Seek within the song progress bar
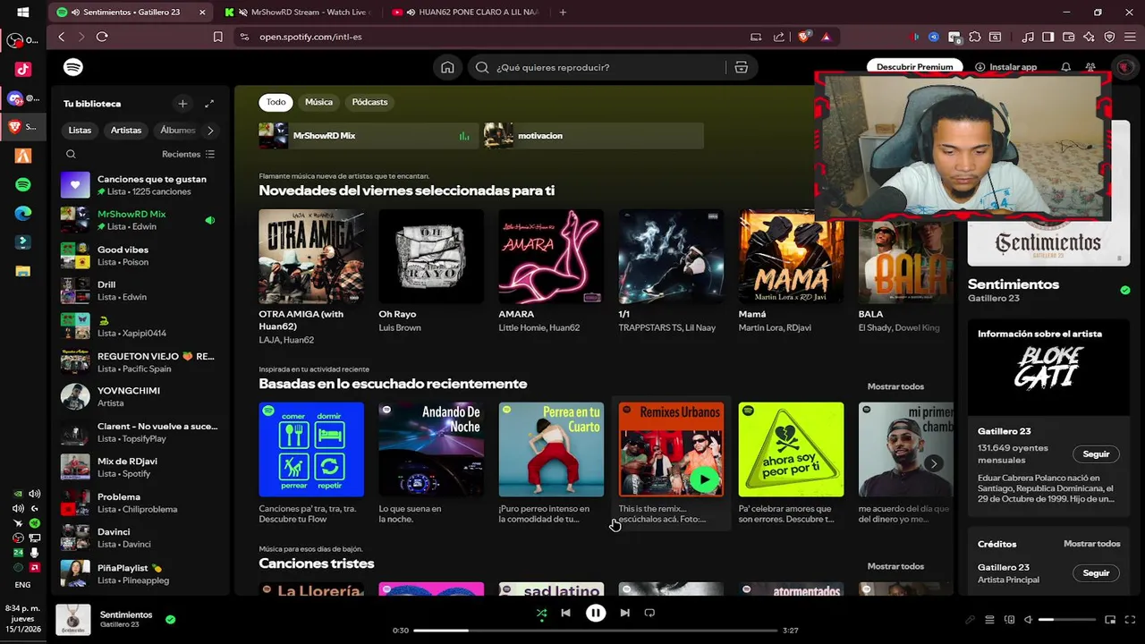1145x644 pixels. 596,631
